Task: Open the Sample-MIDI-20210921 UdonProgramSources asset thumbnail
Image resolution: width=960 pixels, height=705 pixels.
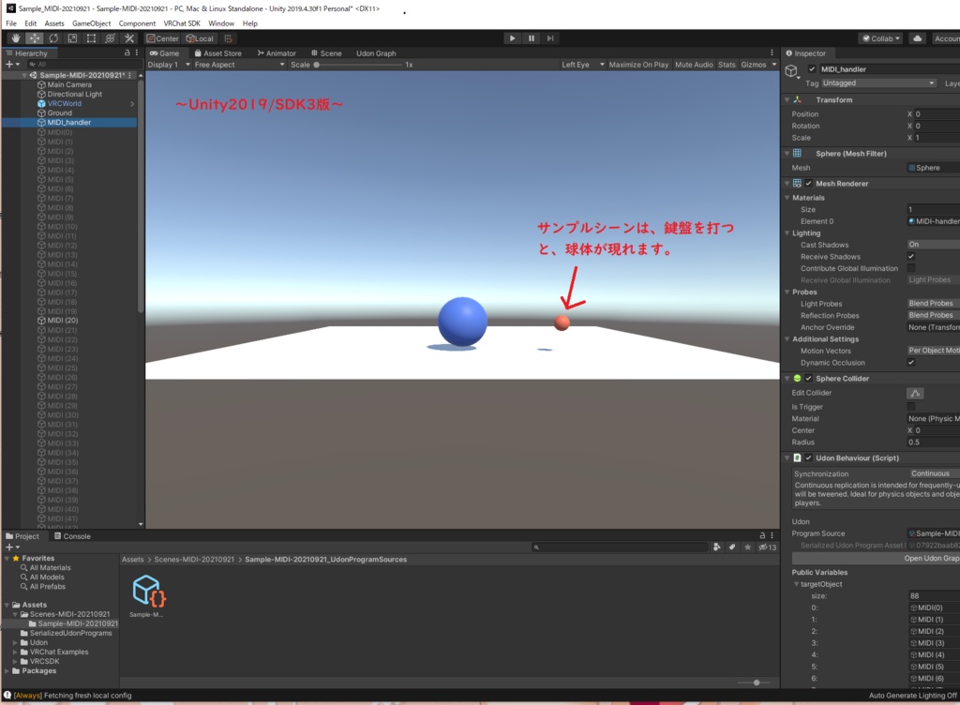Action: pyautogui.click(x=149, y=592)
